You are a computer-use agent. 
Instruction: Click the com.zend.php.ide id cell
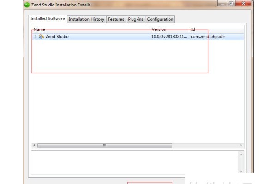[208, 37]
